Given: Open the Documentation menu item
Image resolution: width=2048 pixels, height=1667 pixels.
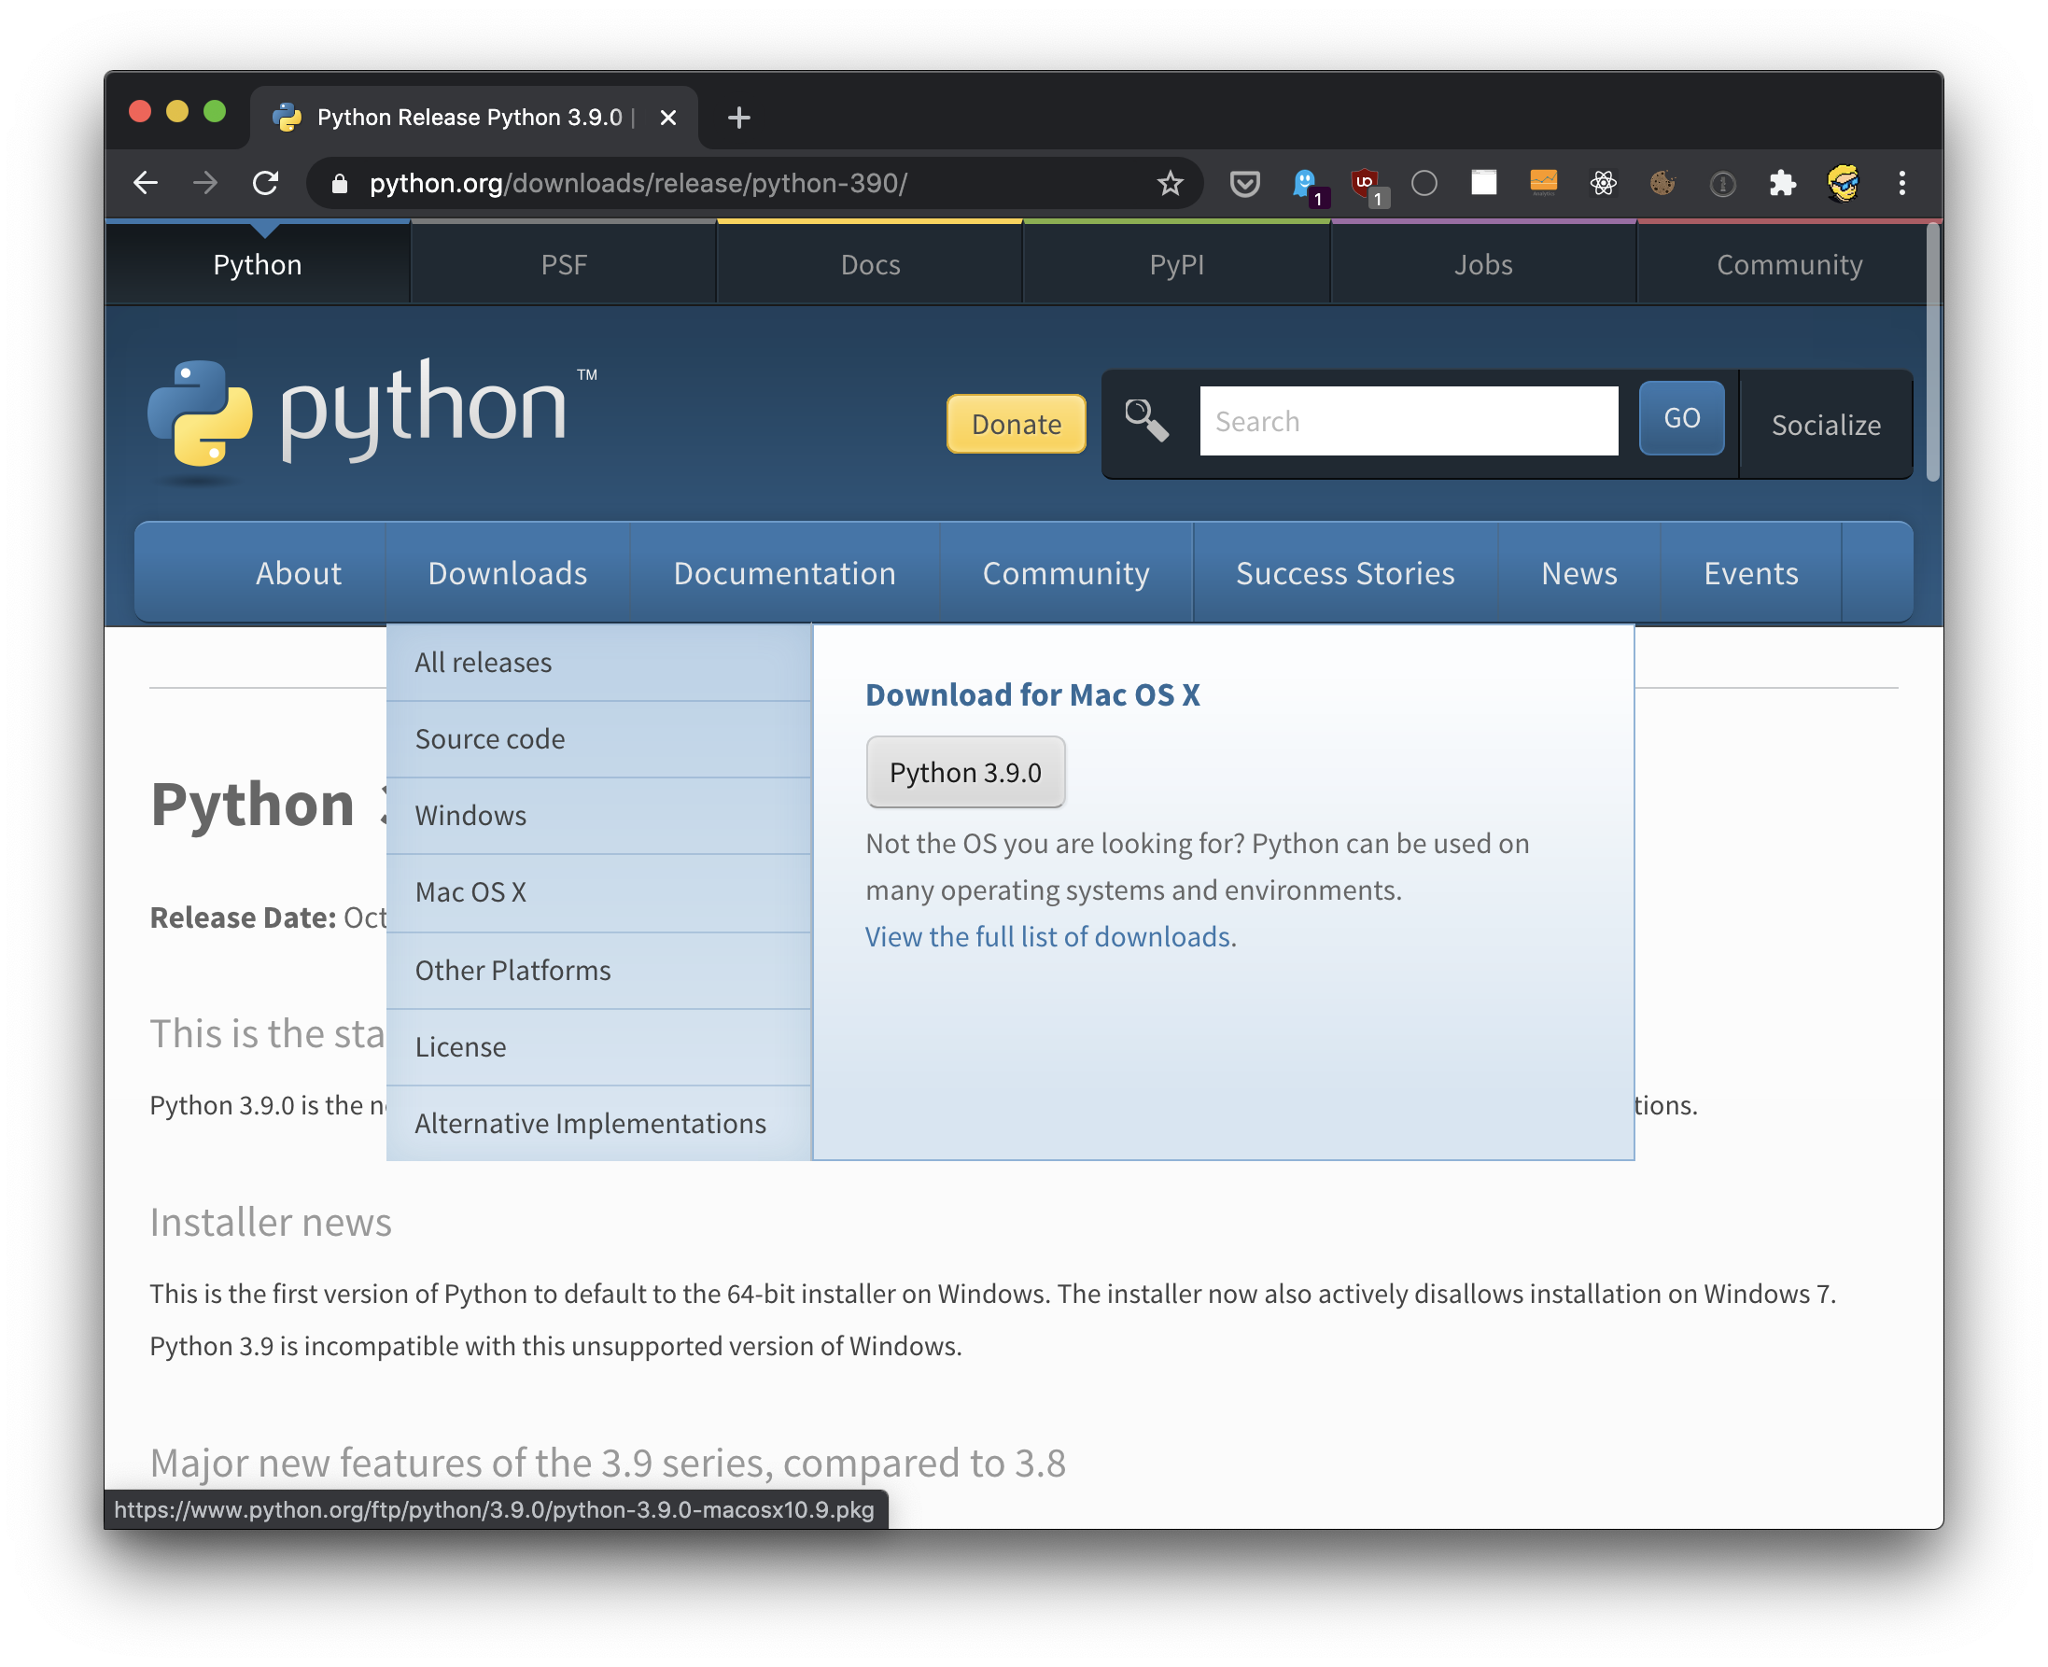Looking at the screenshot, I should click(x=785, y=572).
